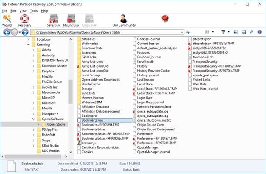Image resolution: width=266 pixels, height=174 pixels.
Task: Open the view mode dropdown arrow
Action: tap(213, 32)
